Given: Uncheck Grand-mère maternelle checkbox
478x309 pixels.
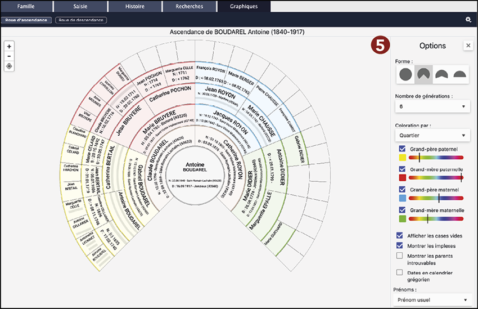Looking at the screenshot, I should (403, 210).
